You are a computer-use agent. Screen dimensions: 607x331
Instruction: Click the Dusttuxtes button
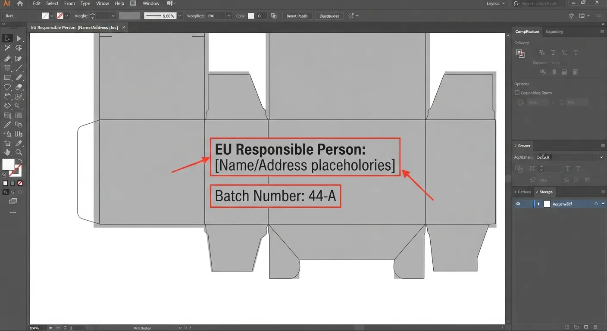[329, 16]
